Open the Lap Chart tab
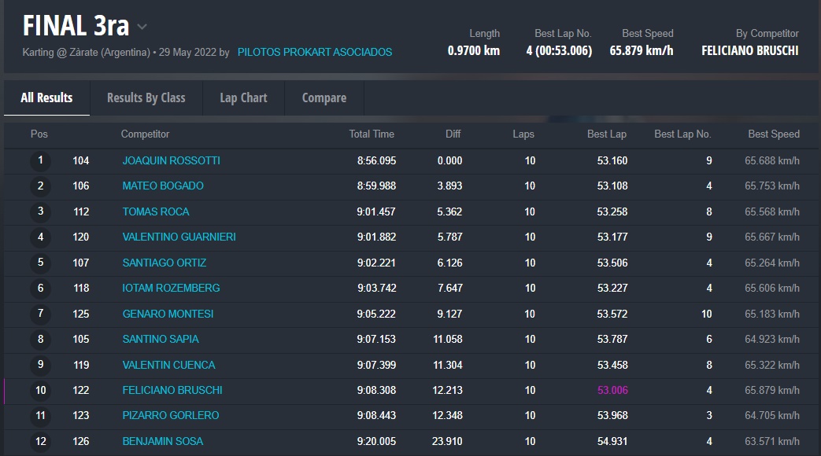The image size is (821, 456). coord(243,97)
